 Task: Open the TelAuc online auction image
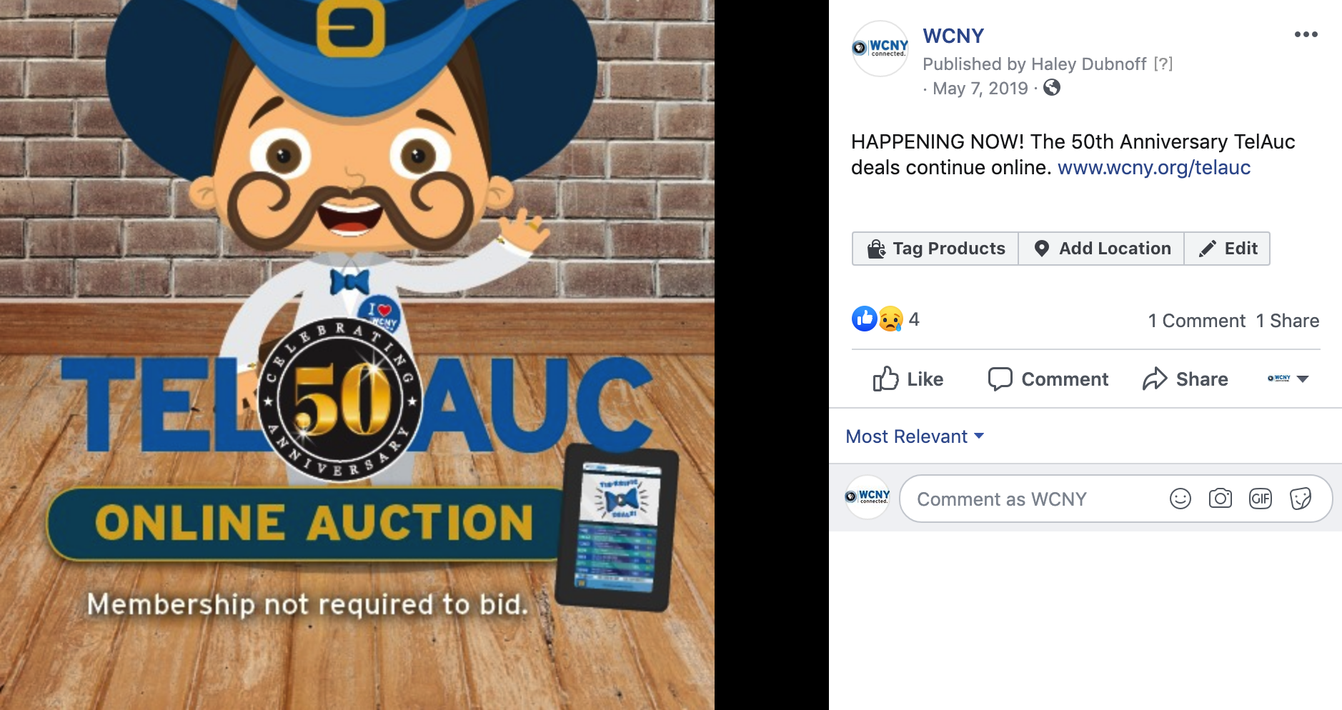[357, 355]
